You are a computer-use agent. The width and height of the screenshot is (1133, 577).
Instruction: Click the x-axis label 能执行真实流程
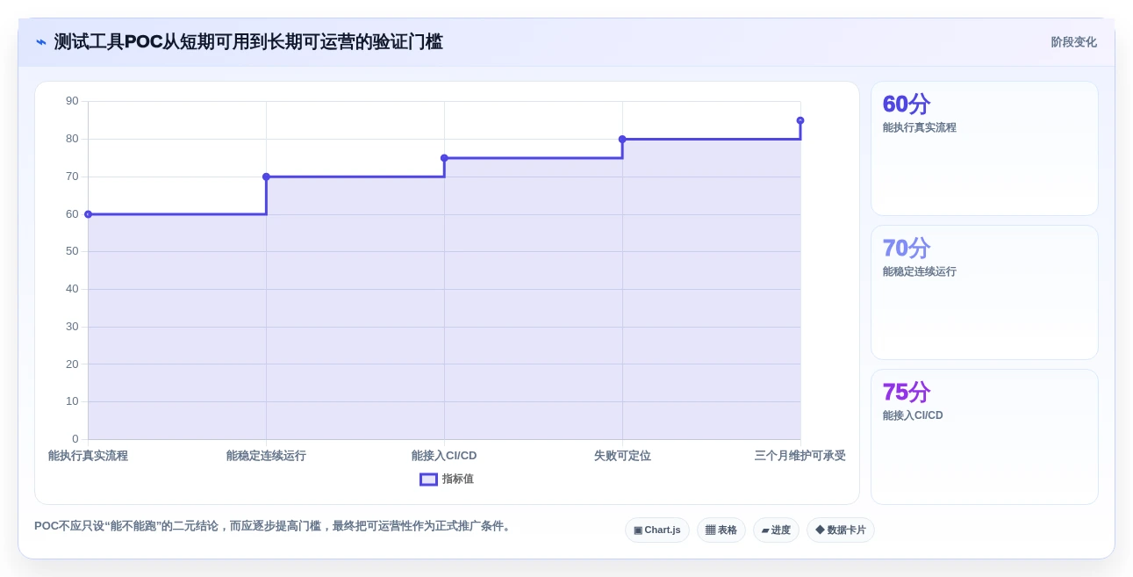click(x=88, y=456)
